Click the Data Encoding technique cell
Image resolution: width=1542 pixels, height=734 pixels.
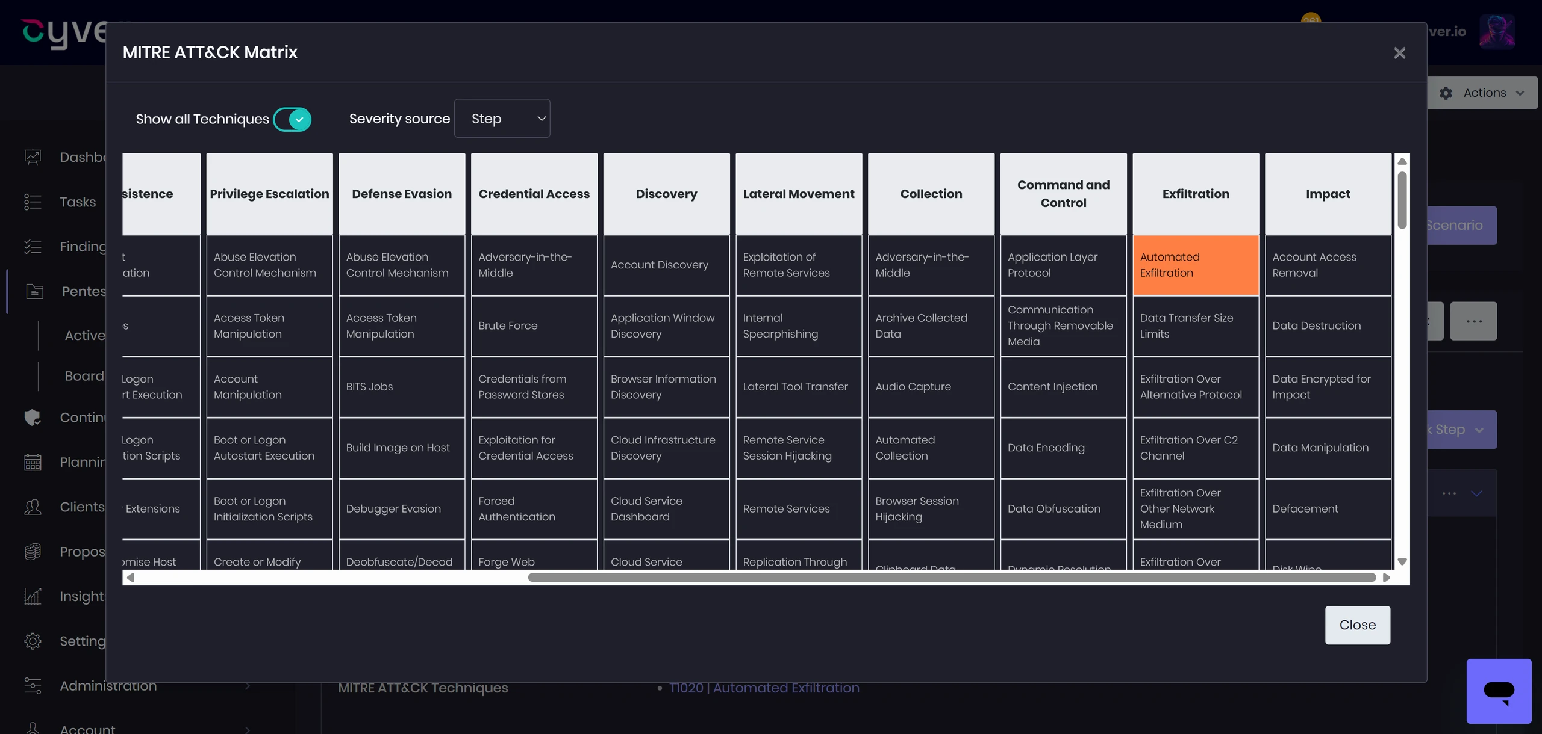click(x=1063, y=448)
